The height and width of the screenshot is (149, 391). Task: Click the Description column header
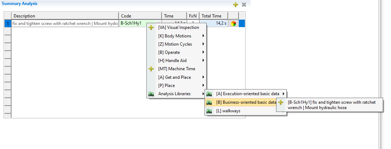(x=65, y=16)
